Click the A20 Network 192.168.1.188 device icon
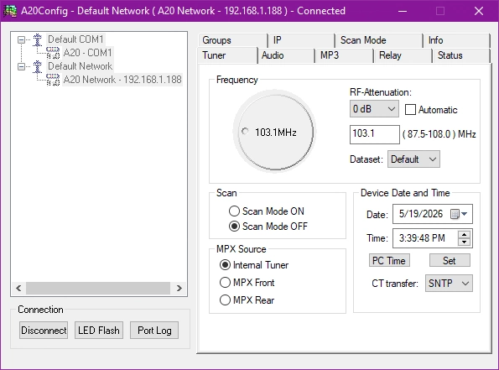The width and height of the screenshot is (499, 370). pyautogui.click(x=53, y=80)
